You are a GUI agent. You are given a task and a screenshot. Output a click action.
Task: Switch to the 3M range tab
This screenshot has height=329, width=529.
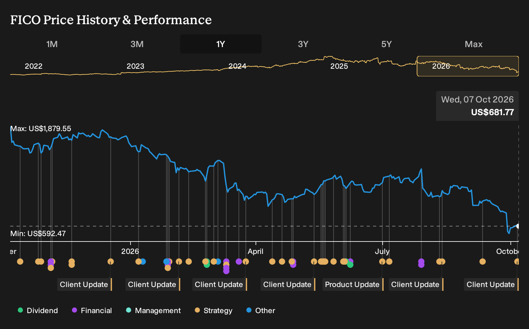pos(137,44)
